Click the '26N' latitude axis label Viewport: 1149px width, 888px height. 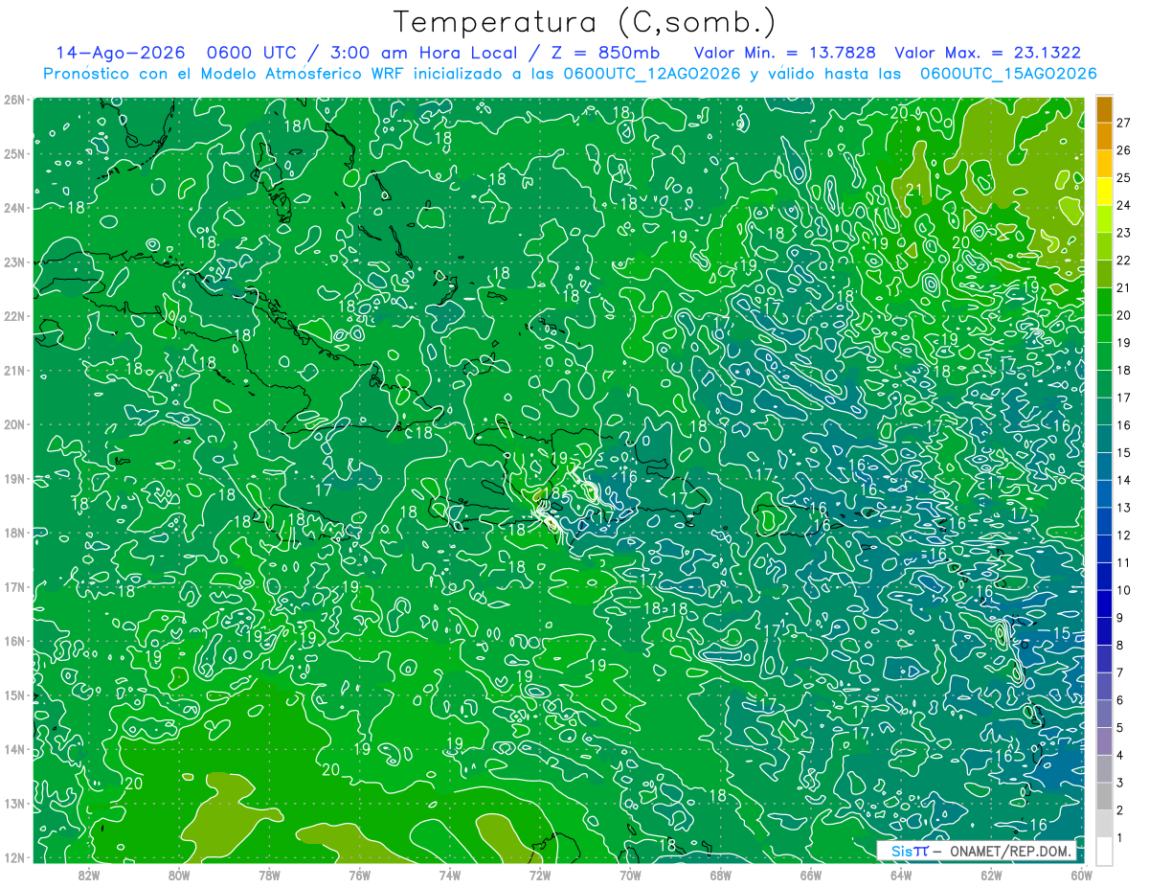pos(13,100)
